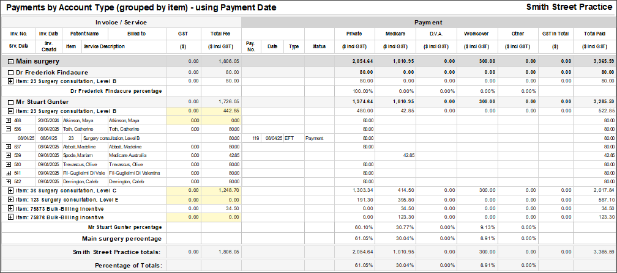Expand invoice 540 for Trevascus, Olive

9,164
